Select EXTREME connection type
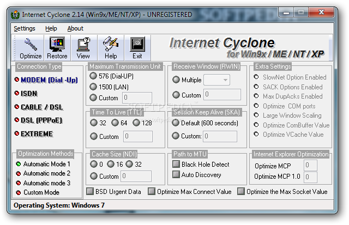This screenshot has width=349, height=225. [34, 133]
